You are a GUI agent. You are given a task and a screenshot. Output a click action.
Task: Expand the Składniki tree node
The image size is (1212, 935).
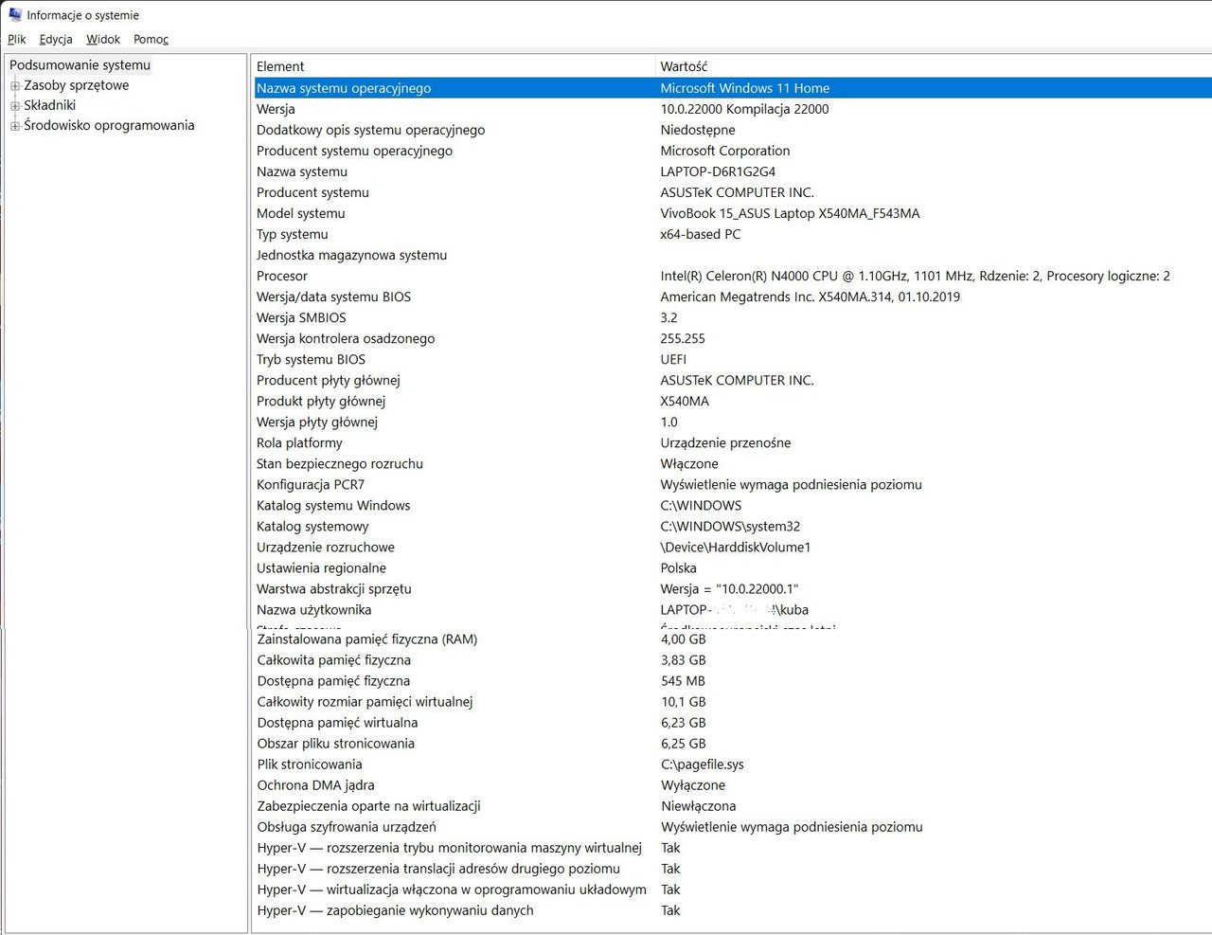[15, 106]
